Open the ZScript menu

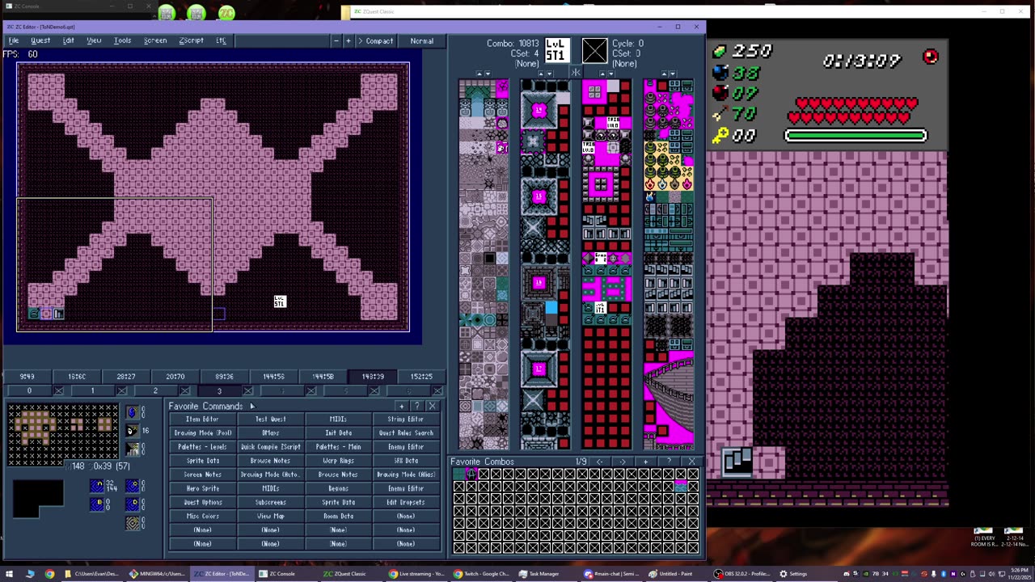pyautogui.click(x=191, y=40)
